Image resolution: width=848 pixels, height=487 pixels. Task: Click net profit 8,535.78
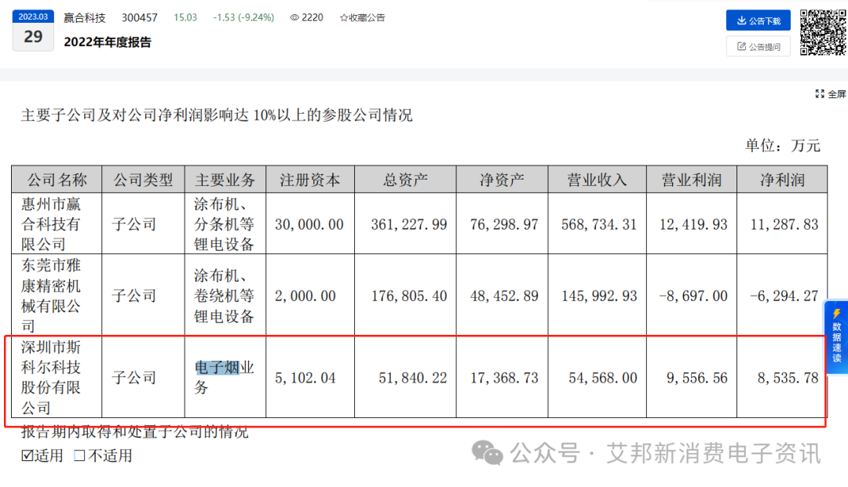point(788,378)
